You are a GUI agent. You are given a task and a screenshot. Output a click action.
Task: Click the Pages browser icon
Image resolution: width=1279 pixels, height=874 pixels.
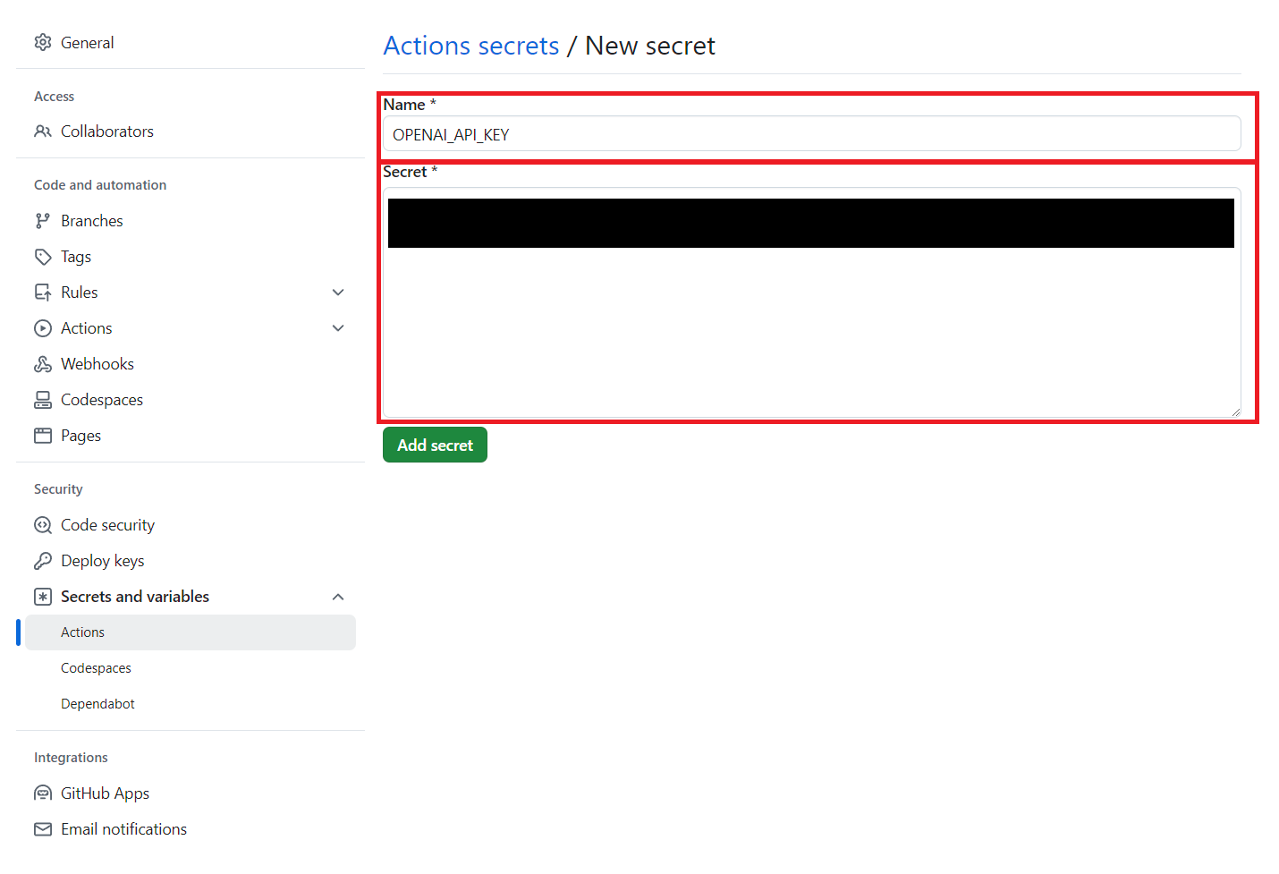(43, 436)
